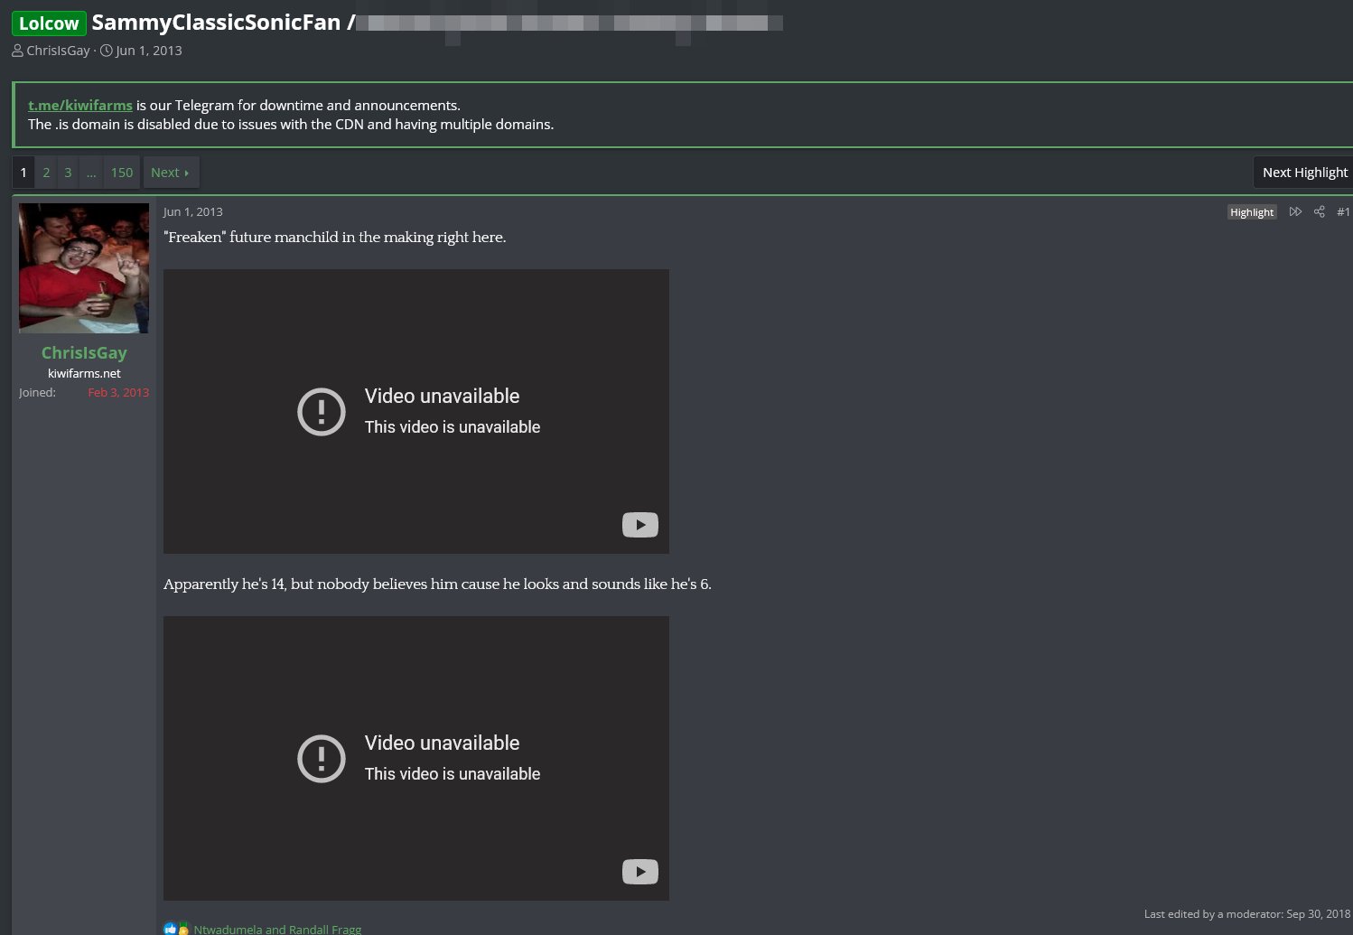
Task: Click ChrisIsGay's avatar image
Action: pyautogui.click(x=84, y=268)
